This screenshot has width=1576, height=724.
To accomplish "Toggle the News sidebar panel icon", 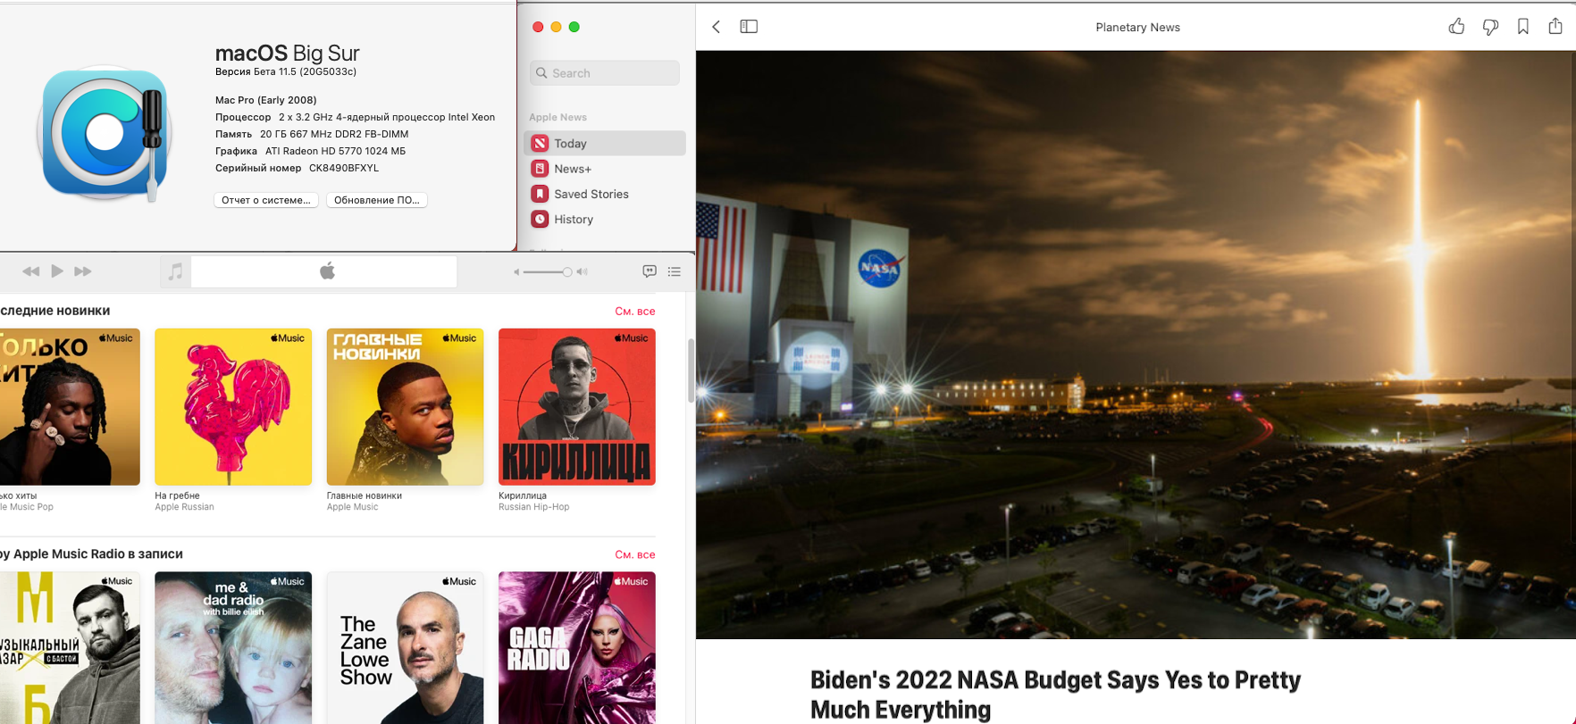I will 749,27.
